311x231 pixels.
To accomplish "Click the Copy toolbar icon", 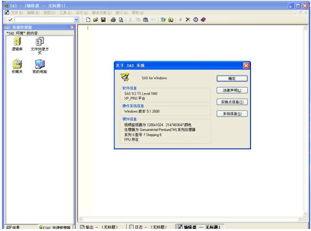I will click(138, 19).
